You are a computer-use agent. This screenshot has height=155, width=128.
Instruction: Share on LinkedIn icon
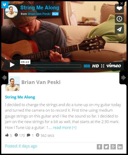point(120,147)
